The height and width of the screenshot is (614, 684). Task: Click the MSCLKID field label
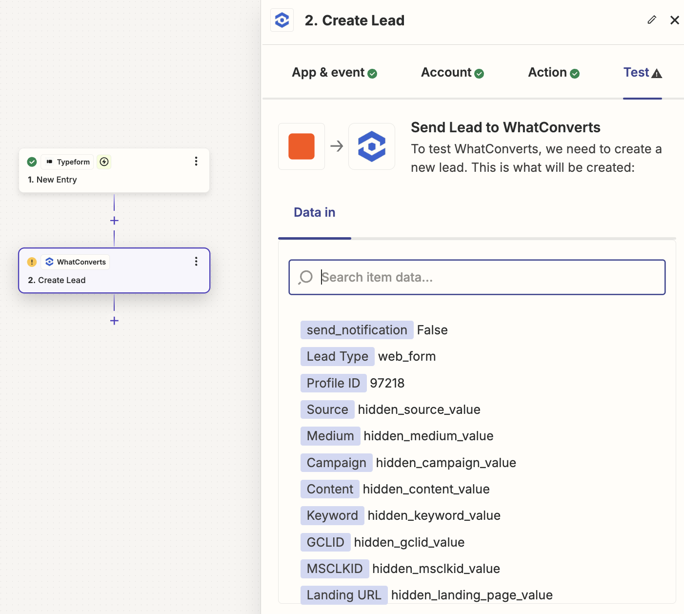(335, 569)
